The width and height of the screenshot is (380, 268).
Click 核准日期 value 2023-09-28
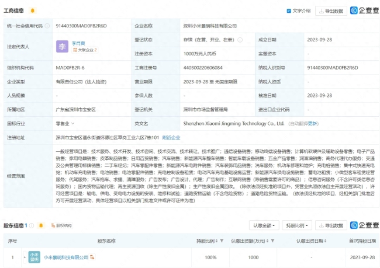click(320, 96)
